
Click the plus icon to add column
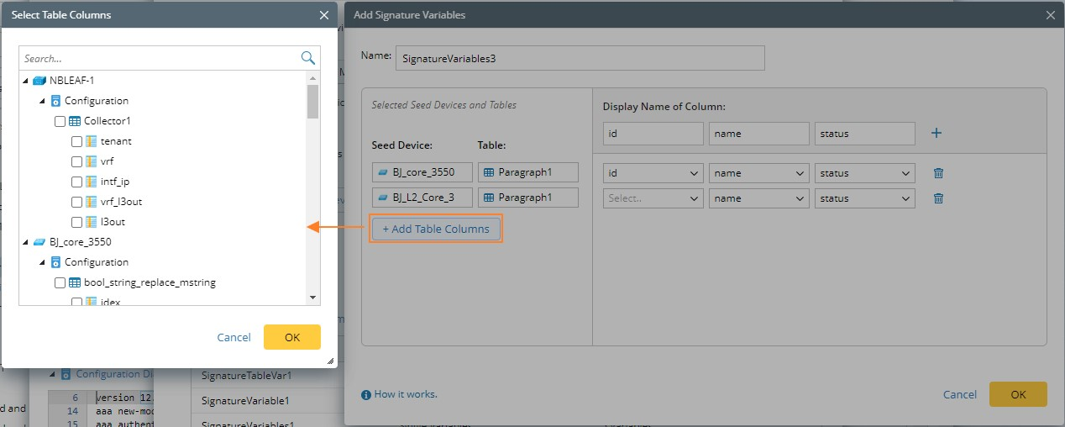tap(936, 133)
